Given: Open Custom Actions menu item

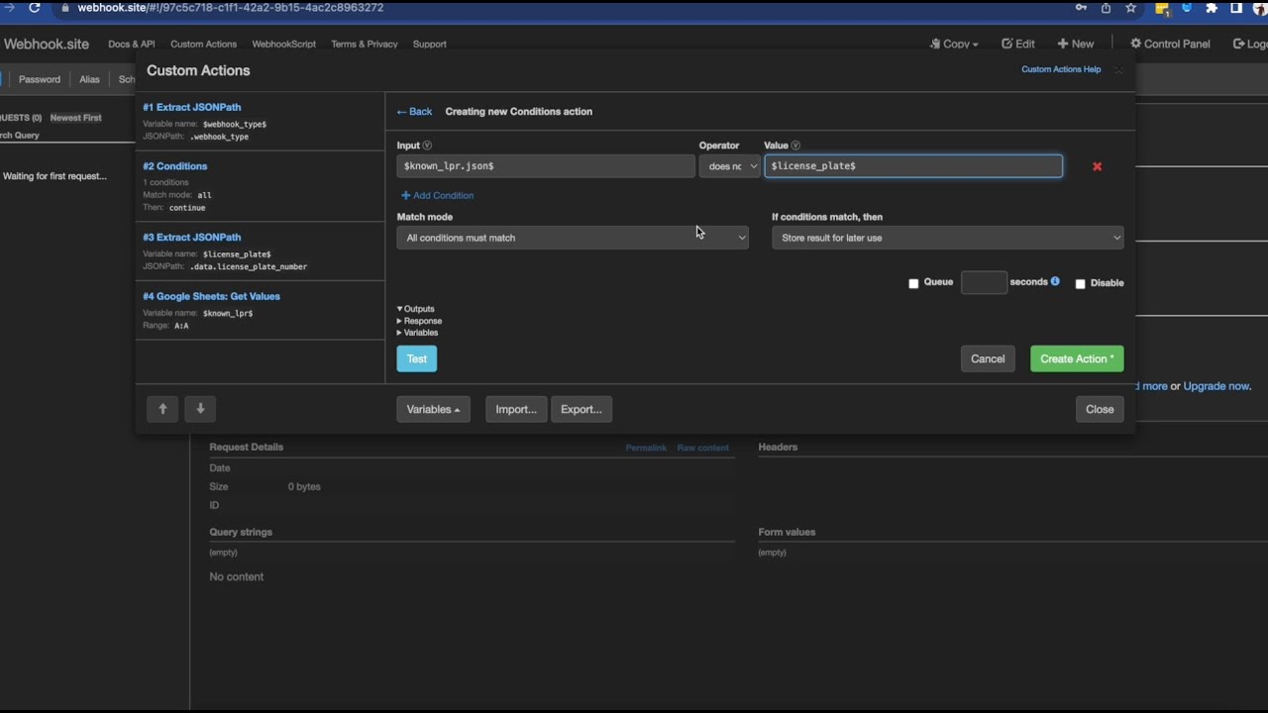Looking at the screenshot, I should (x=203, y=44).
